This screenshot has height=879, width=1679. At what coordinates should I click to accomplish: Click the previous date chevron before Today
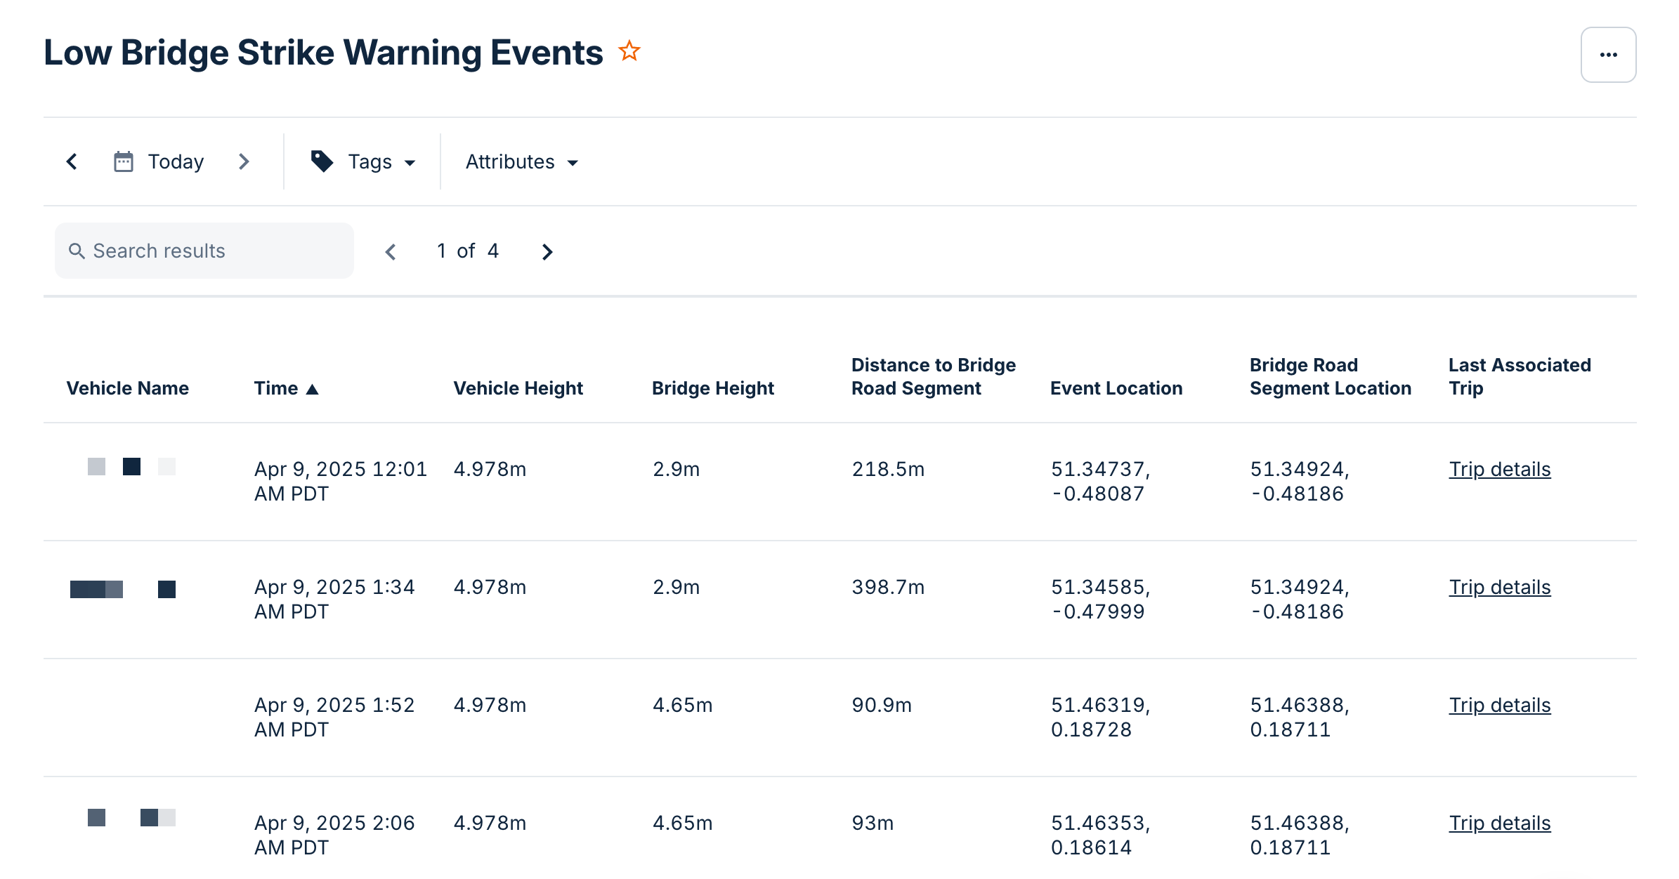pyautogui.click(x=72, y=161)
